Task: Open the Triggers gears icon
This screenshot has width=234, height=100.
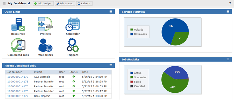Action: (73, 45)
